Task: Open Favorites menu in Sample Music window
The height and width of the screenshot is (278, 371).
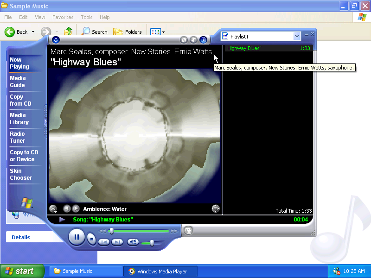Action: tap(63, 17)
